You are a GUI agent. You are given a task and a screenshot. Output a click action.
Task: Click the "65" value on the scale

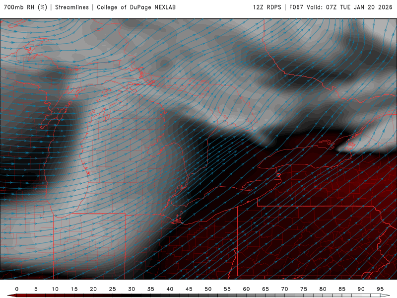pos(265,289)
